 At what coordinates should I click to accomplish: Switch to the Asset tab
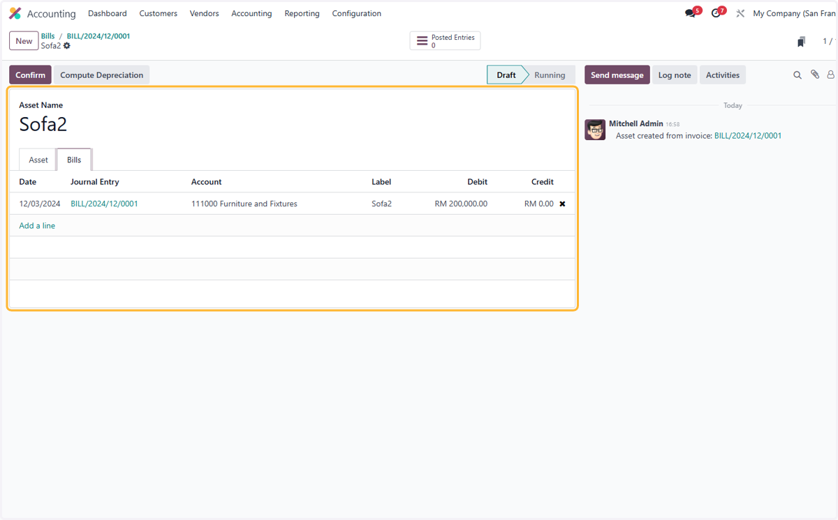pyautogui.click(x=38, y=160)
